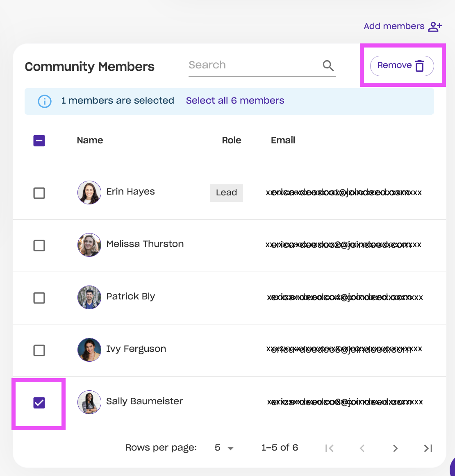Image resolution: width=455 pixels, height=476 pixels.
Task: Click the Community Members heading
Action: (x=90, y=66)
